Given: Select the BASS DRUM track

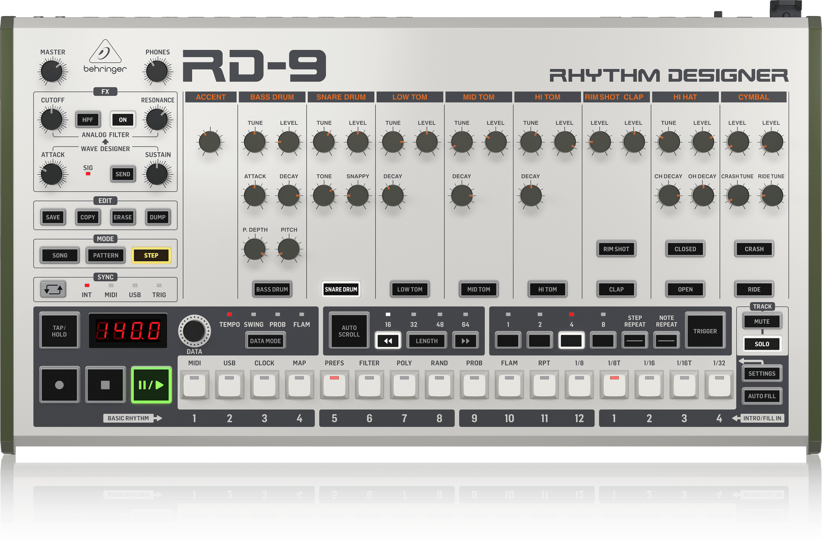Looking at the screenshot, I should [x=272, y=289].
